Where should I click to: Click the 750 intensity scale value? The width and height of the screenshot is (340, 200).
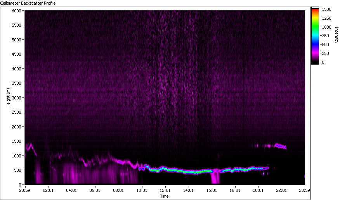point(326,36)
